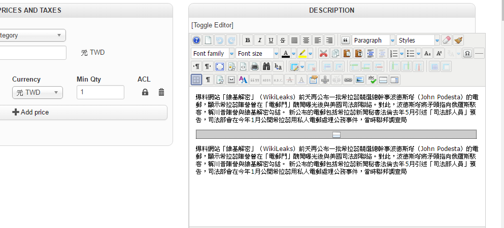This screenshot has width=504, height=228.
Task: Open the Currency TWD dropdown
Action: point(38,92)
